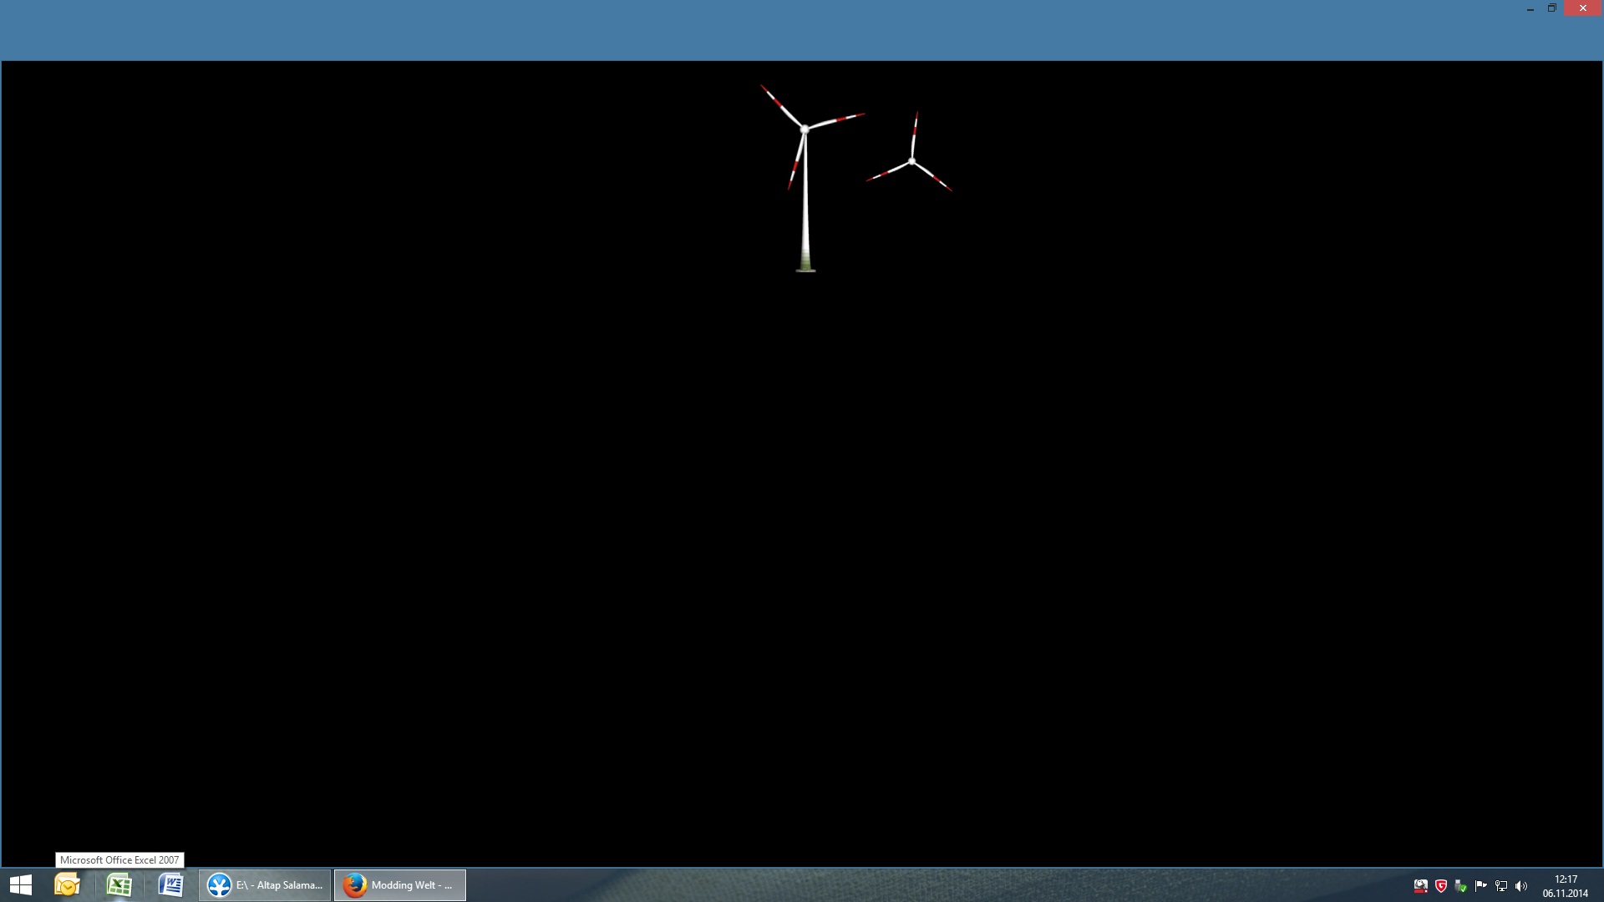1604x902 pixels.
Task: Click the tall wind turbine's rotor hub
Action: [x=805, y=129]
